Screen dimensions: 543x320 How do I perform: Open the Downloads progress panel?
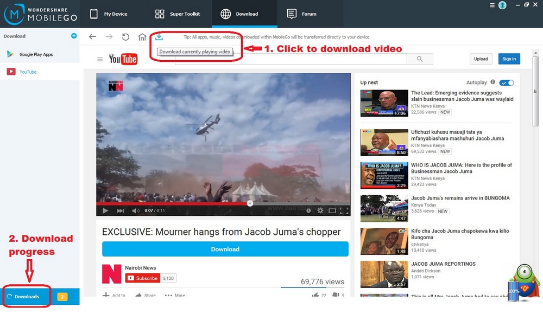(x=27, y=297)
